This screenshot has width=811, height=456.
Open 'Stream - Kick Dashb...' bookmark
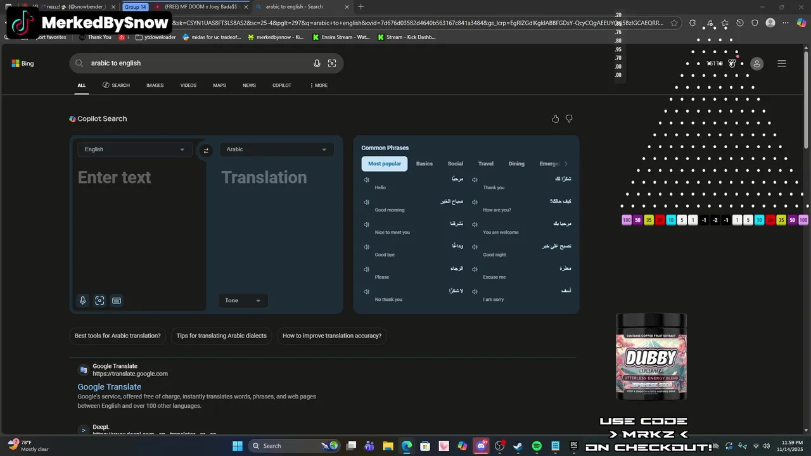pos(407,37)
